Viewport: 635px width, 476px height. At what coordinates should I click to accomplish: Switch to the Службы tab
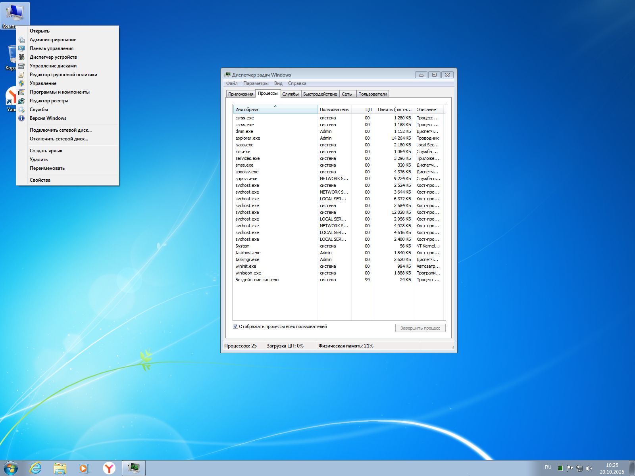[x=290, y=94]
